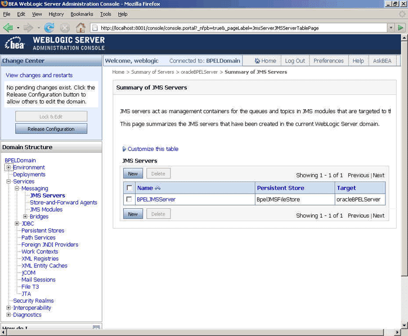Select Foreign JNDI Providers tree item
Image resolution: width=408 pixels, height=336 pixels.
pos(50,245)
